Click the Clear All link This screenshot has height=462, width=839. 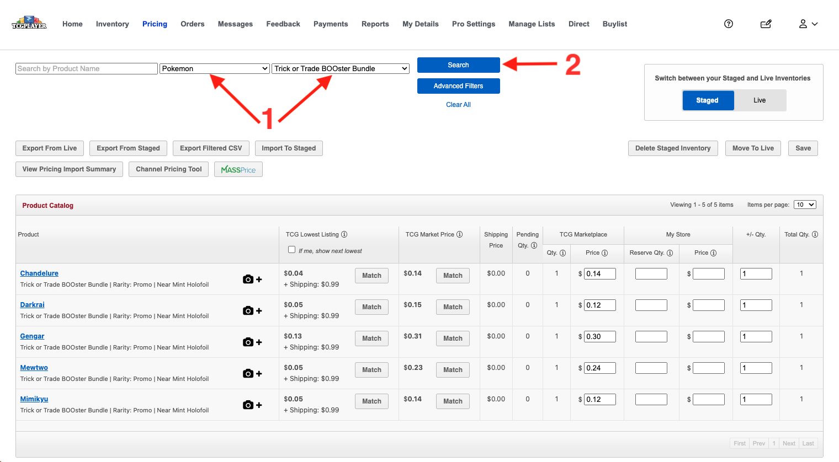[459, 105]
